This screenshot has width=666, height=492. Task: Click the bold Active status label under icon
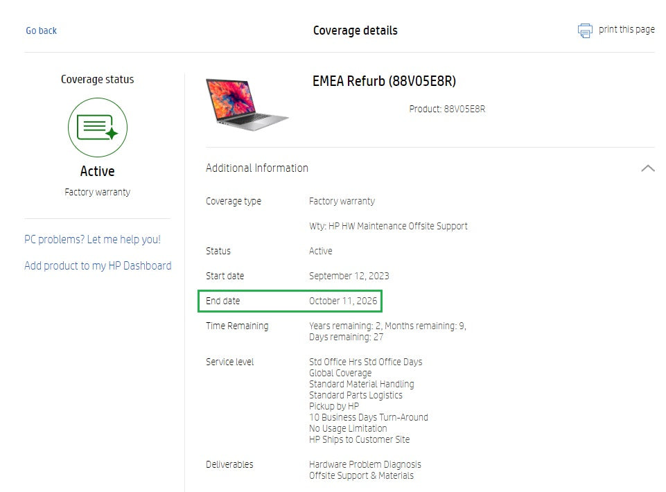coord(98,171)
